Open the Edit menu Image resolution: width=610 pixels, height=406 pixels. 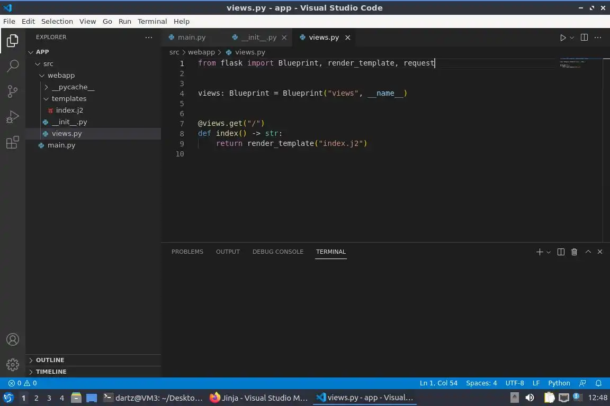click(28, 21)
